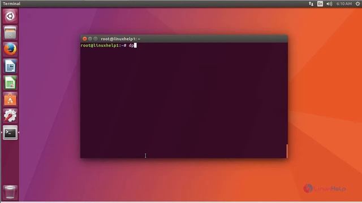Maximize the terminal window

tap(96, 39)
